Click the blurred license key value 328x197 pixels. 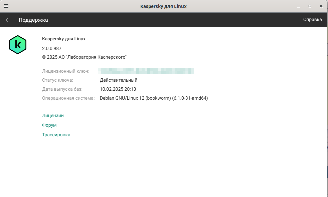[146, 71]
